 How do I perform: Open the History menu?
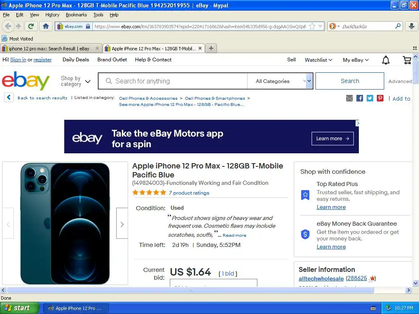tap(52, 15)
